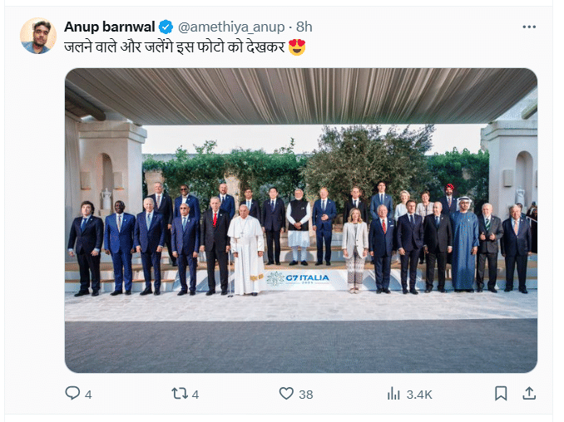This screenshot has width=564, height=422.
Task: Click the repost count of 4
Action: 195,395
